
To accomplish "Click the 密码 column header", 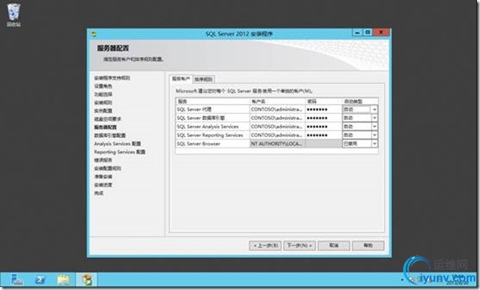I will (323, 101).
